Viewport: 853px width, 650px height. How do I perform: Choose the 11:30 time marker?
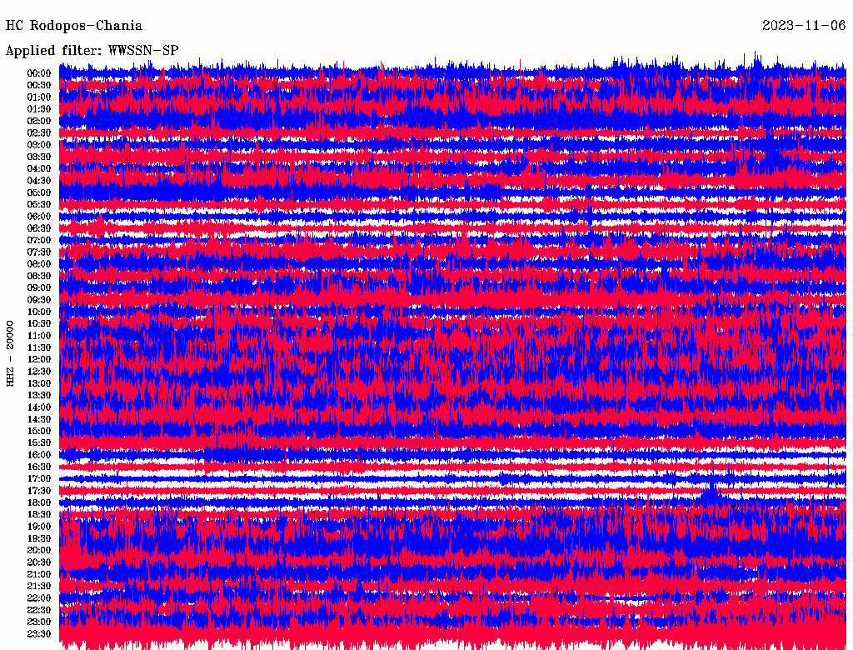[x=38, y=347]
